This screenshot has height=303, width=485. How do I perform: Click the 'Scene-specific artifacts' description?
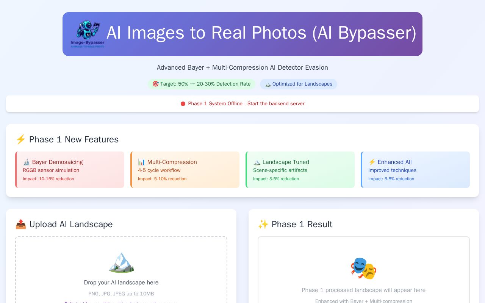point(280,170)
